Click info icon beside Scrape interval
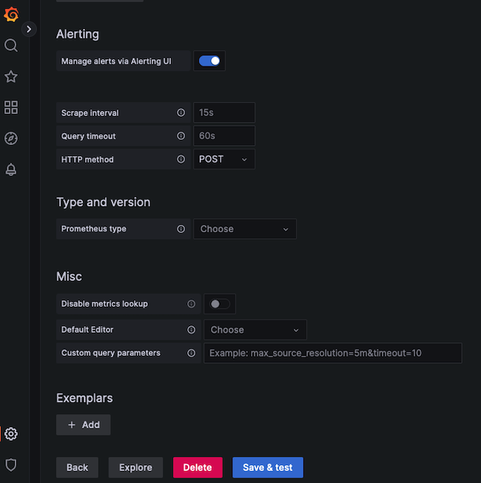This screenshot has height=483, width=481. click(x=181, y=113)
